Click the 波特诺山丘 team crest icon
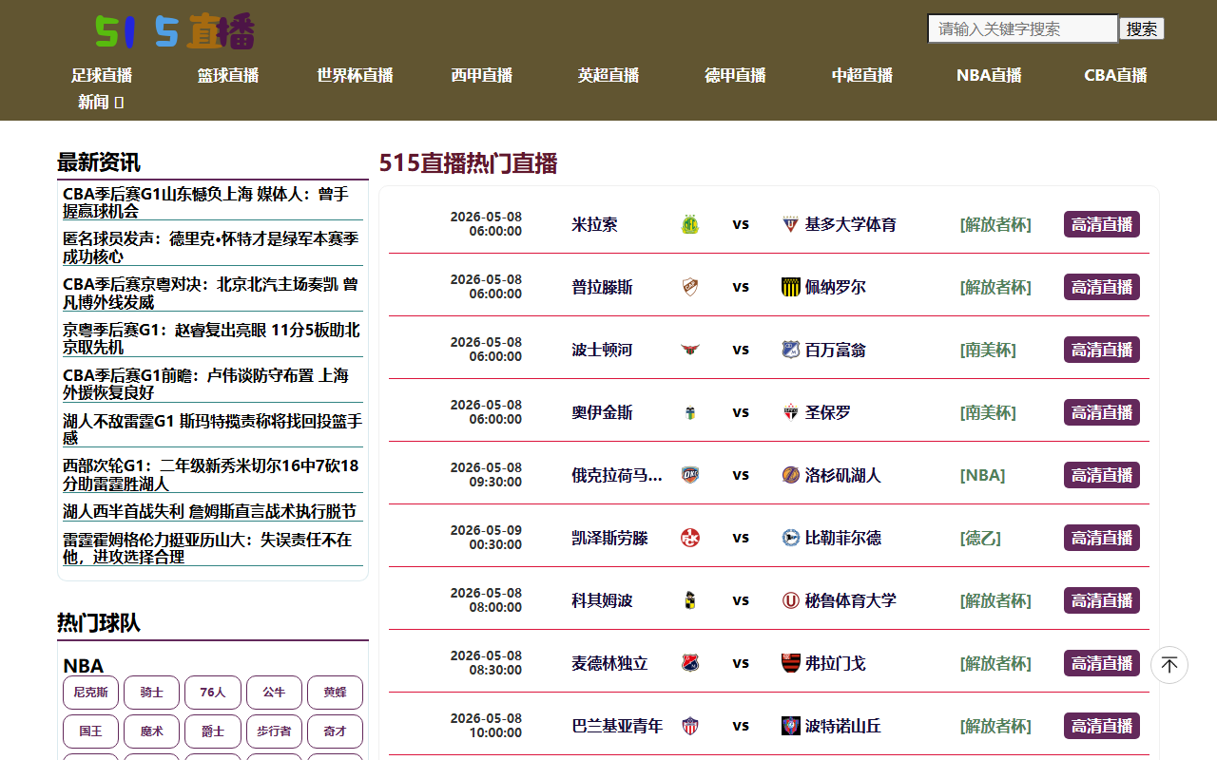 coord(791,726)
